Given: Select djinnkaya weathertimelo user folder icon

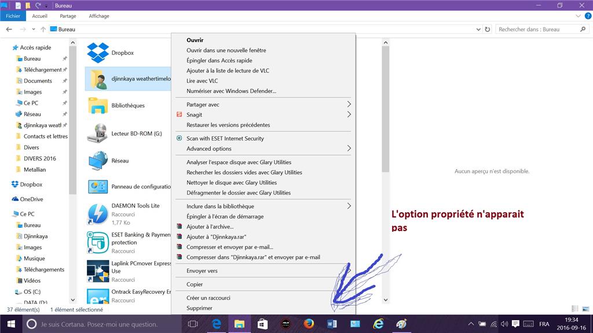Looking at the screenshot, I should 97,79.
